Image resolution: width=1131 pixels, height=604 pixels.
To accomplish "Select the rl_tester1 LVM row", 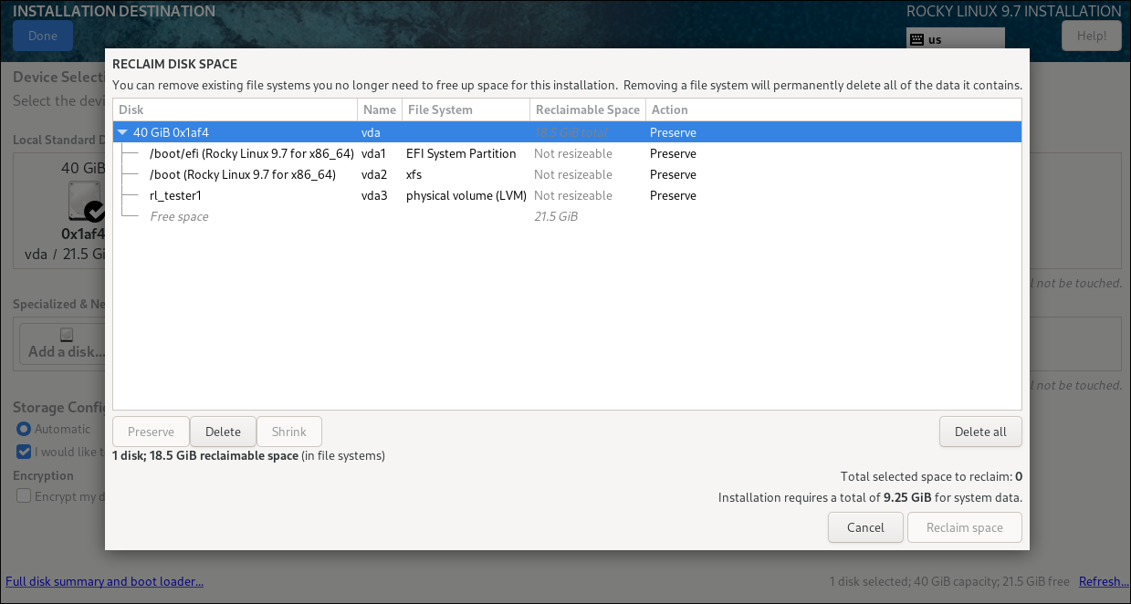I will (x=567, y=195).
